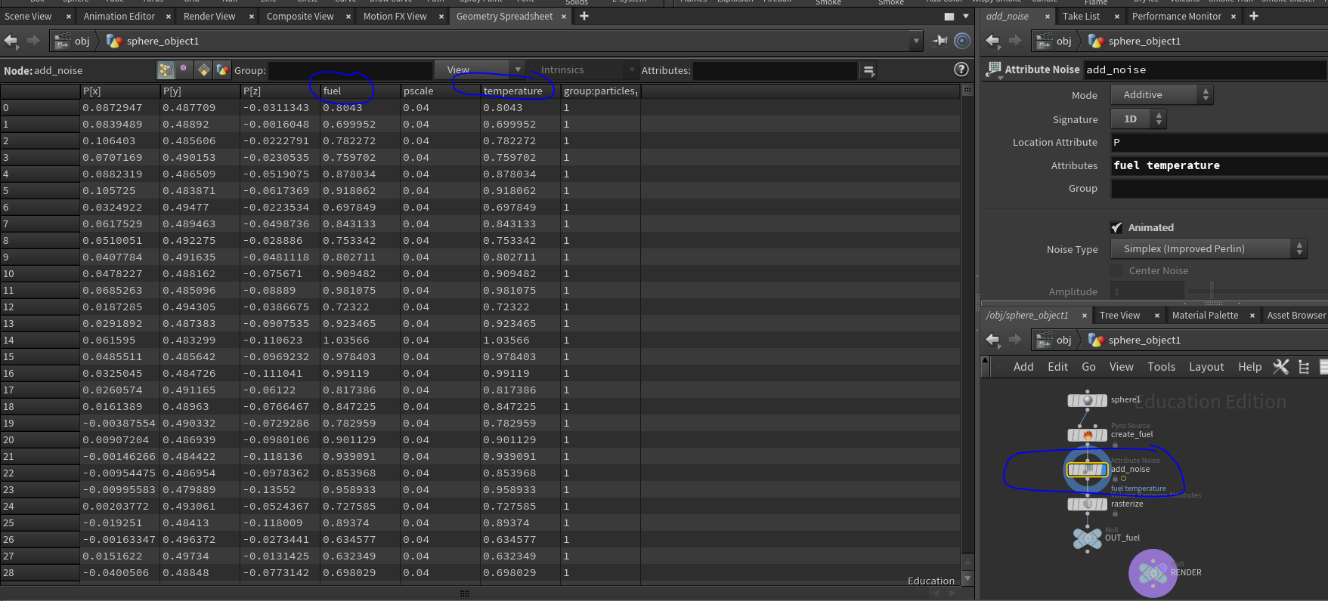Viewport: 1328px width, 601px height.
Task: Click the Attribute Noise operator icon
Action: (993, 69)
